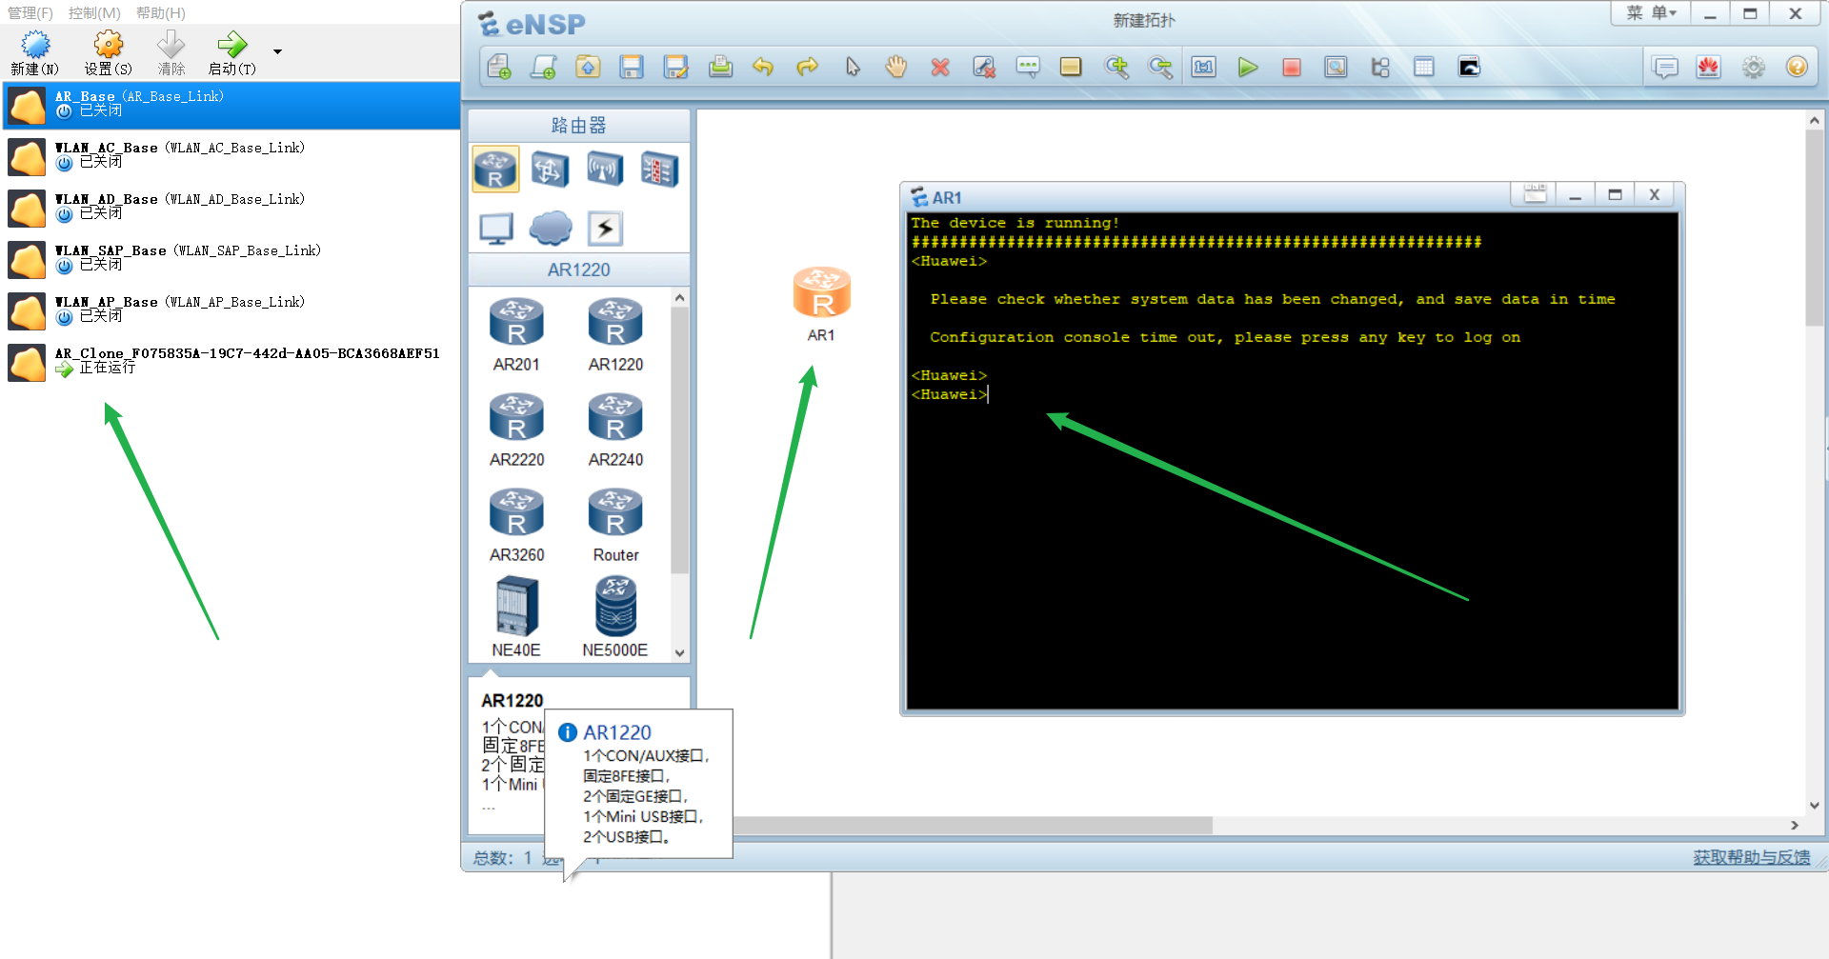This screenshot has height=959, width=1829.
Task: Select the WLAN_SAP_Base virtual machine
Action: pyautogui.click(x=231, y=259)
